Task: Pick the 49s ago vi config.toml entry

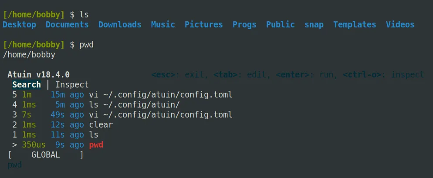Action: pyautogui.click(x=160, y=114)
